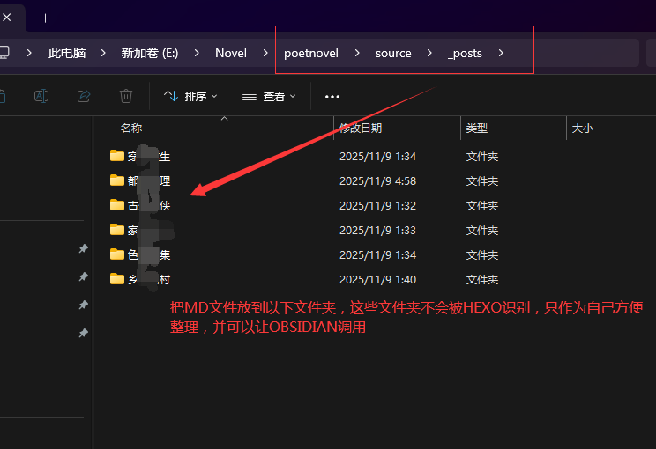Viewport: 656px width, 449px height.
Task: Expand the chevron after Novel in the address bar
Action: 265,53
